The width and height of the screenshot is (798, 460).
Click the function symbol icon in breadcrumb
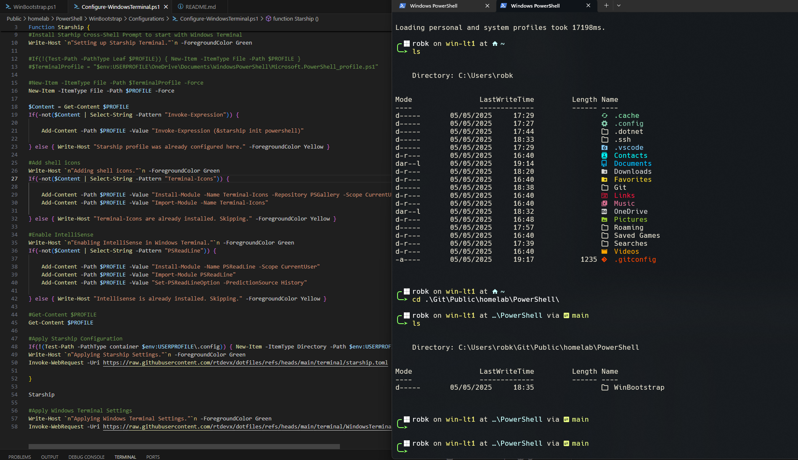pos(268,19)
